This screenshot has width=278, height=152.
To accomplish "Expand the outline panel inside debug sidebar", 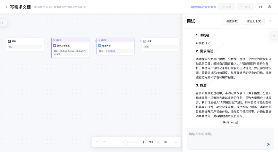I will [x=274, y=35].
